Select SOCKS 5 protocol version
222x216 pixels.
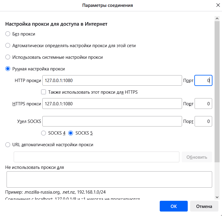tap(71, 133)
